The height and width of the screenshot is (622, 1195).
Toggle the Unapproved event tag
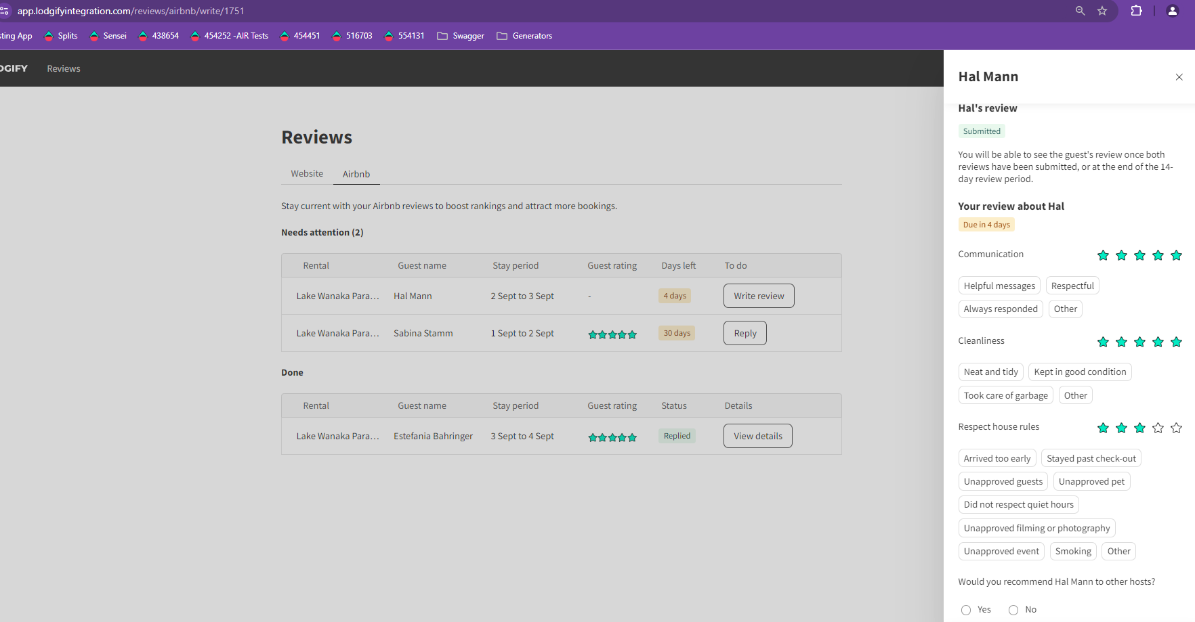click(1001, 551)
